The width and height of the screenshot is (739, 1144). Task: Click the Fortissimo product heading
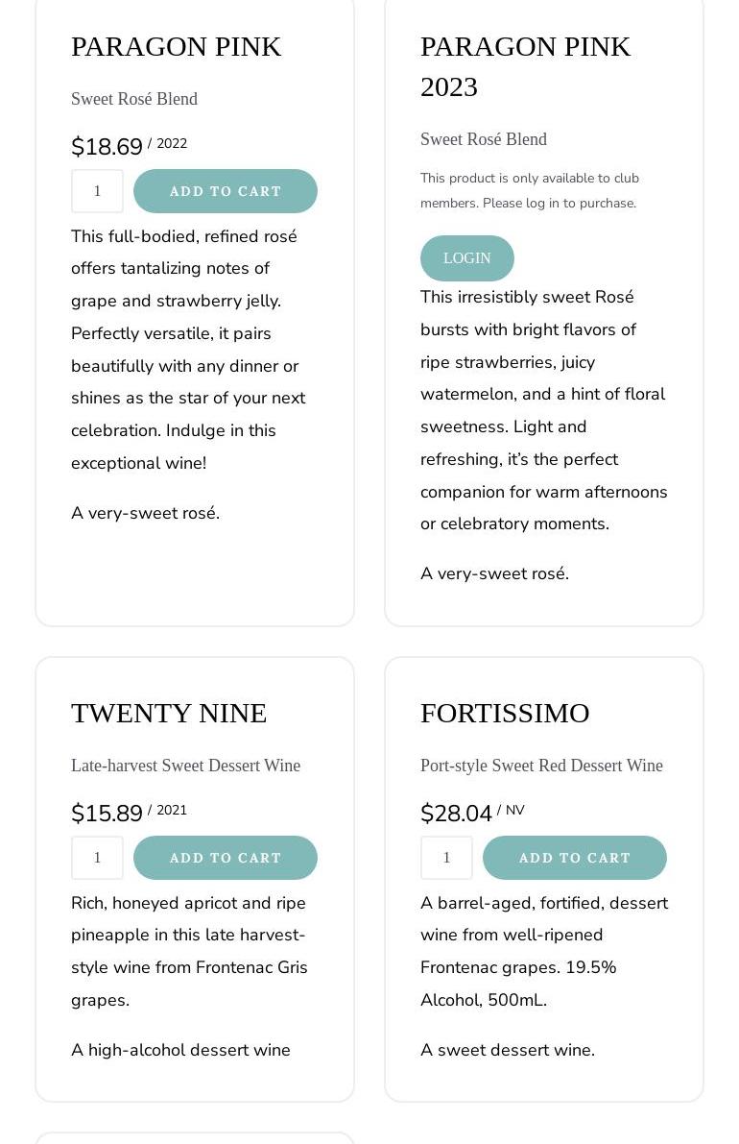[x=505, y=713]
